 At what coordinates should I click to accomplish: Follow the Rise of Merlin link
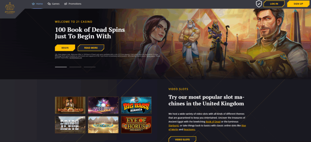coord(207,127)
